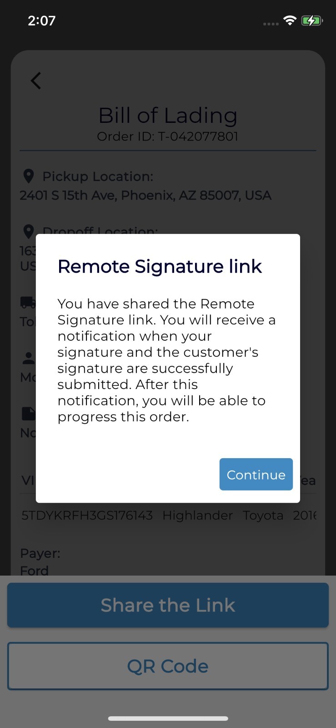The image size is (336, 728).
Task: Tap Order ID T-042077801 text
Action: (x=168, y=136)
